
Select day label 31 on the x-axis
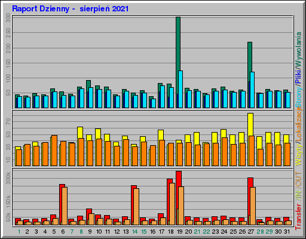tap(287, 232)
